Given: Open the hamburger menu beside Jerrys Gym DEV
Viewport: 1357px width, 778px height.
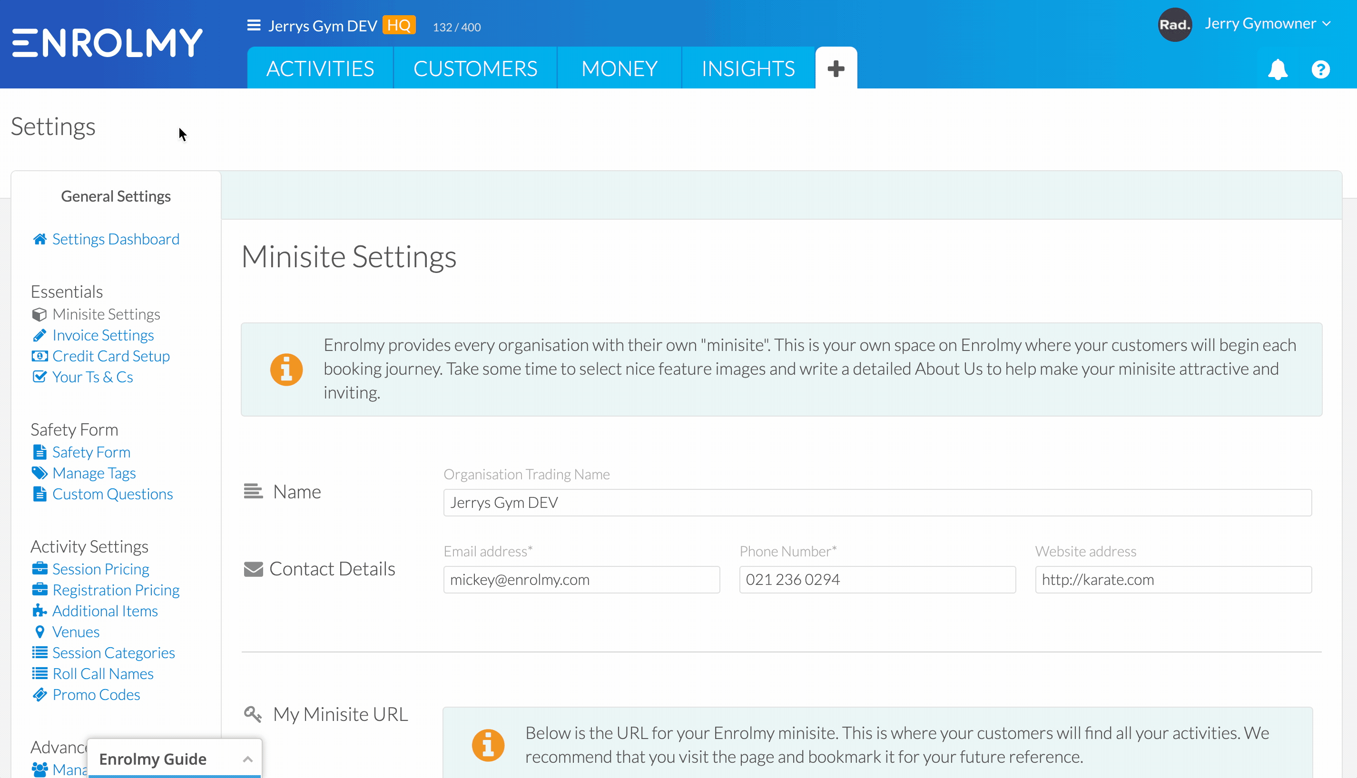Looking at the screenshot, I should 254,25.
